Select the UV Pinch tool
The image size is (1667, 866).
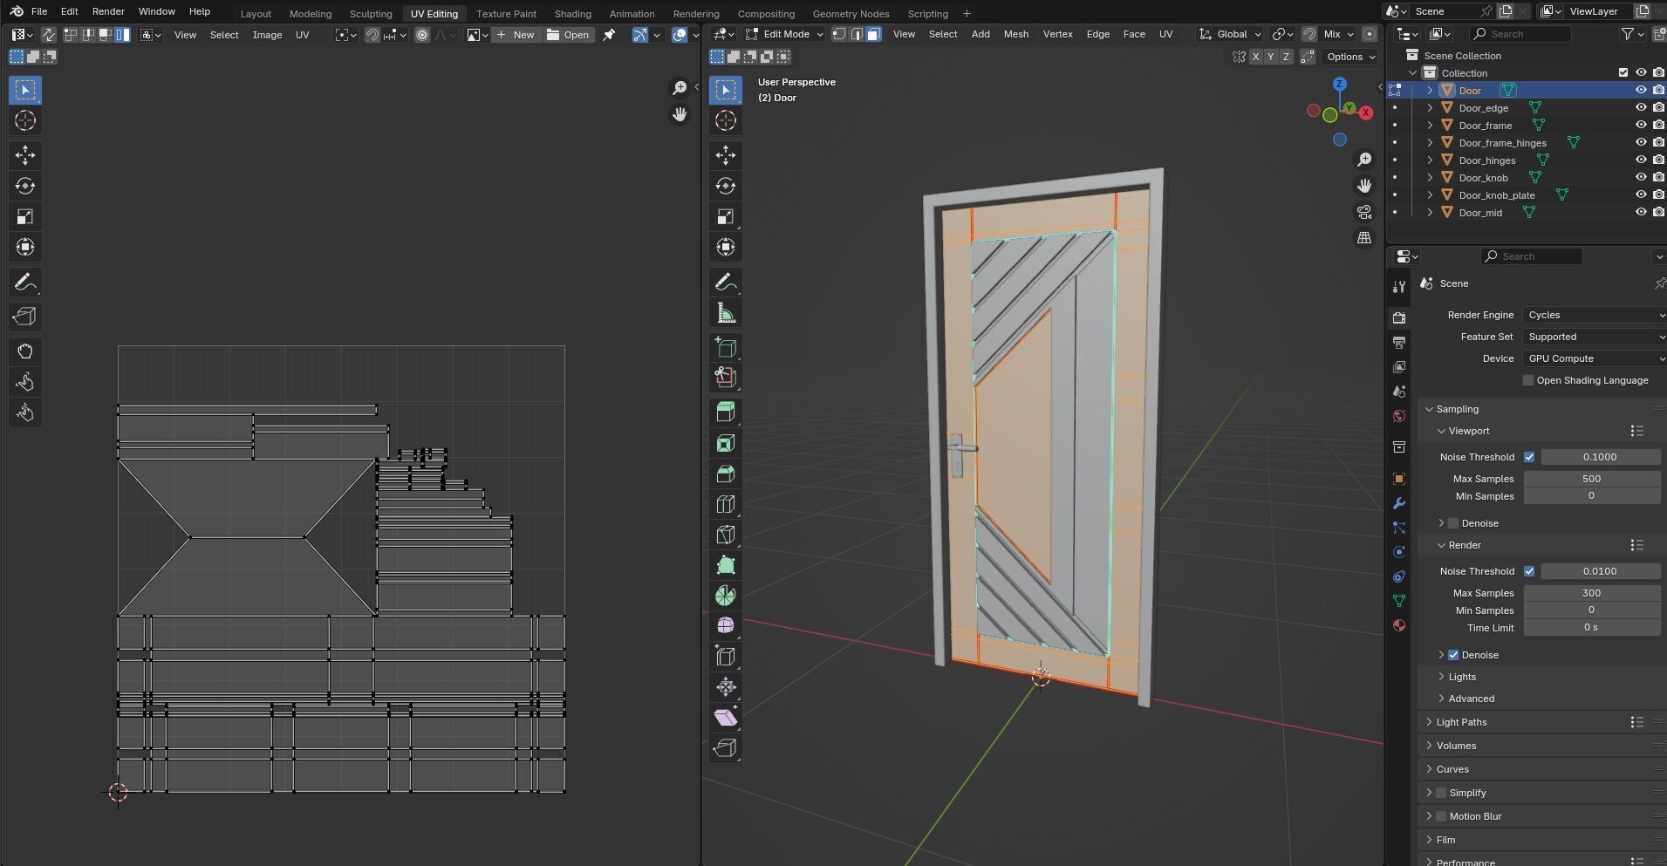[25, 413]
